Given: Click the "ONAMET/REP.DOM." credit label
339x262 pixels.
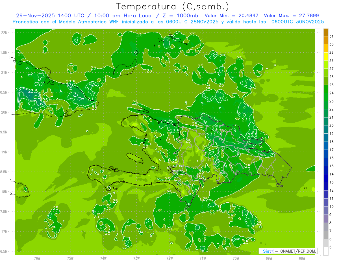Looking at the screenshot, I should [x=298, y=251].
